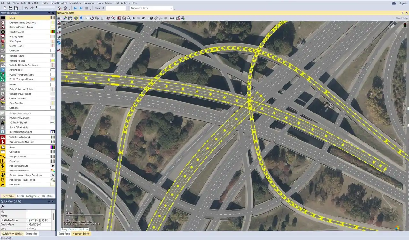409x240 pixels.
Task: Switch to the Smart Map tab
Action: click(x=31, y=234)
